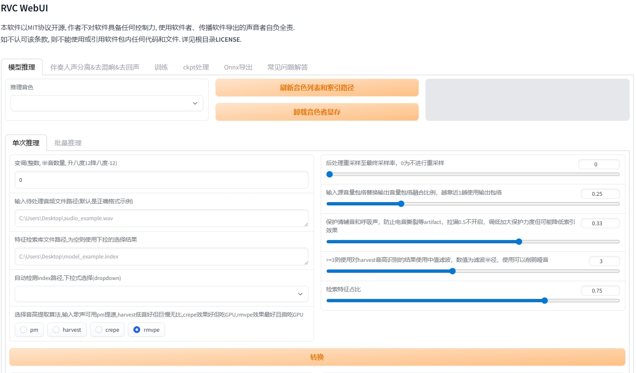Open the 自动检测index路径 dropdown
Image resolution: width=636 pixels, height=373 pixels.
point(161,294)
